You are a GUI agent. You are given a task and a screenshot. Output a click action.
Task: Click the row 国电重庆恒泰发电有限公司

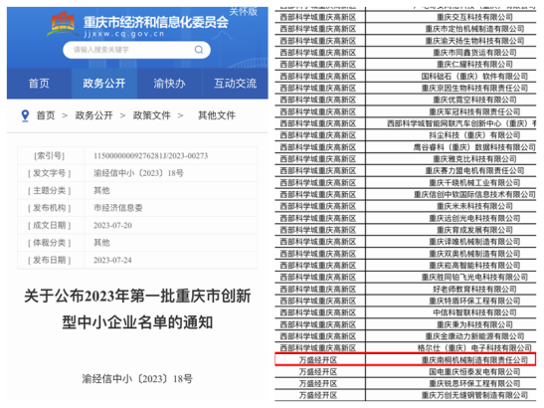(405, 372)
